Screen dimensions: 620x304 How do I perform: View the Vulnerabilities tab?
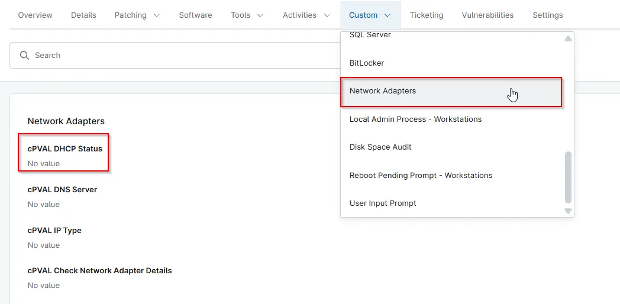(487, 15)
